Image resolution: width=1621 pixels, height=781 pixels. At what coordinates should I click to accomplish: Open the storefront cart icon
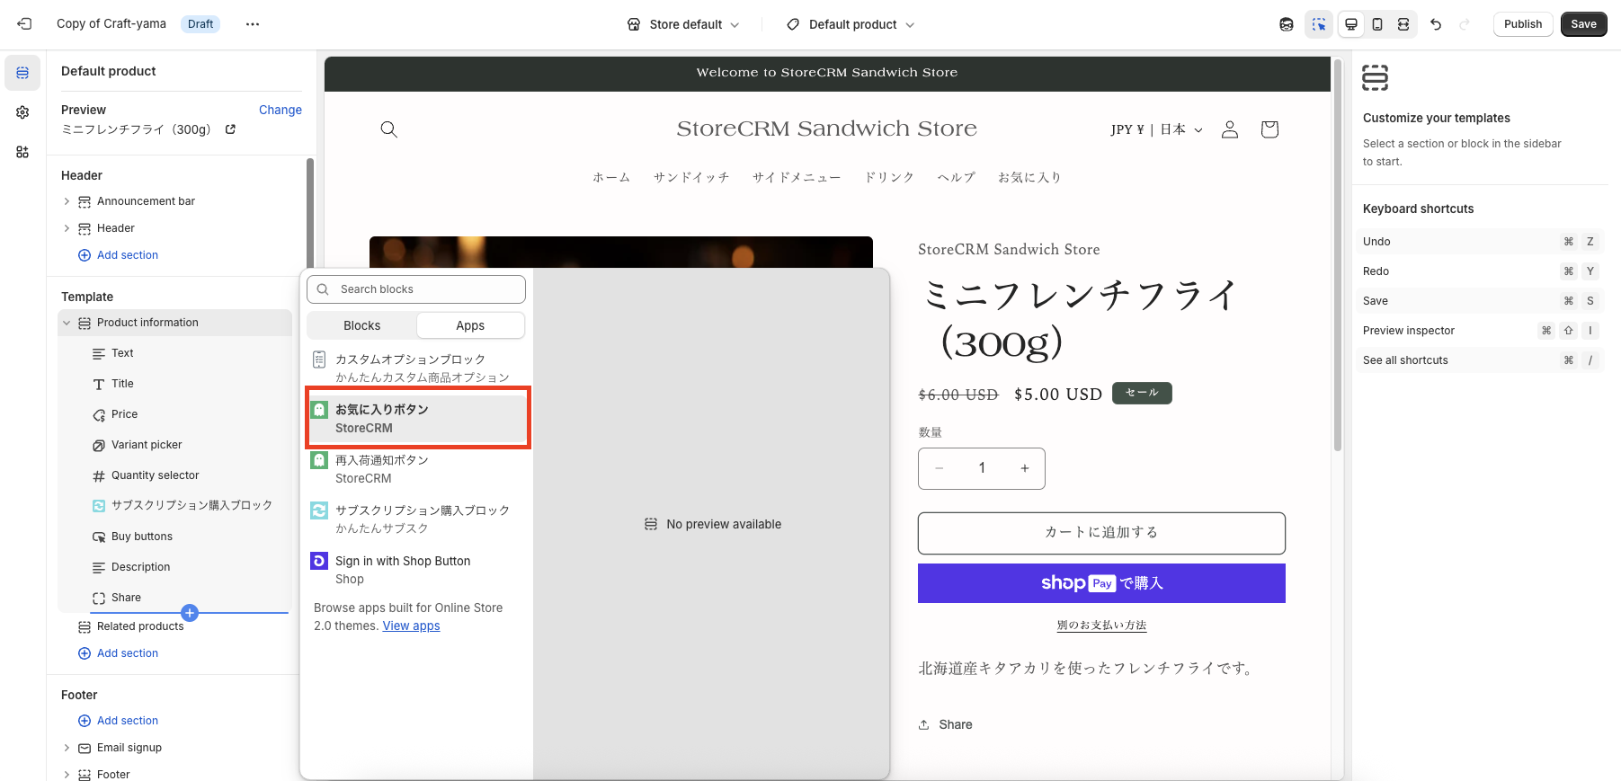pyautogui.click(x=1269, y=129)
